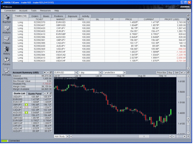Select the Quote List tab

(x=19, y=94)
